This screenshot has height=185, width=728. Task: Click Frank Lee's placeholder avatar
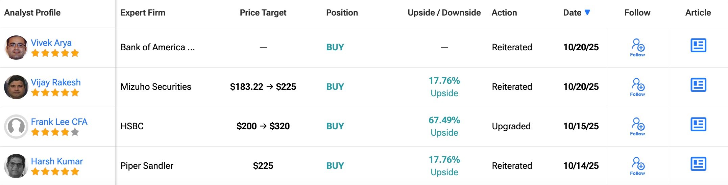[x=16, y=126]
